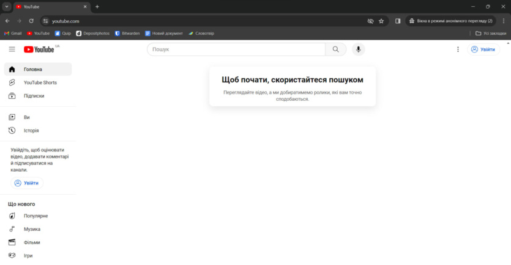Open the Depositphotos bookmark
The width and height of the screenshot is (511, 265).
(93, 33)
